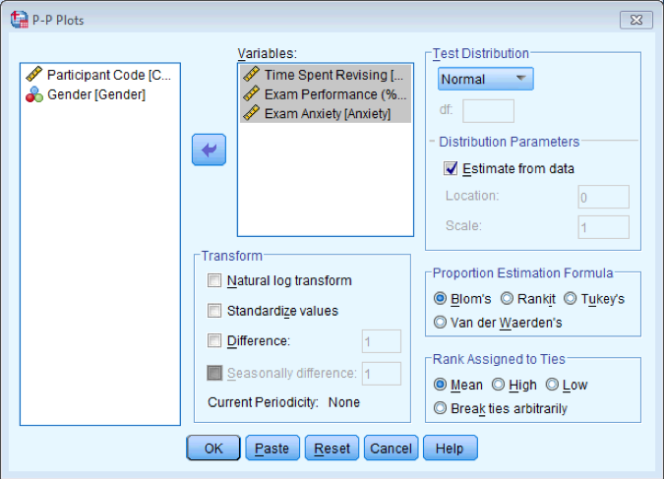
Task: Tick the Standardize values checkbox
Action: pos(214,311)
